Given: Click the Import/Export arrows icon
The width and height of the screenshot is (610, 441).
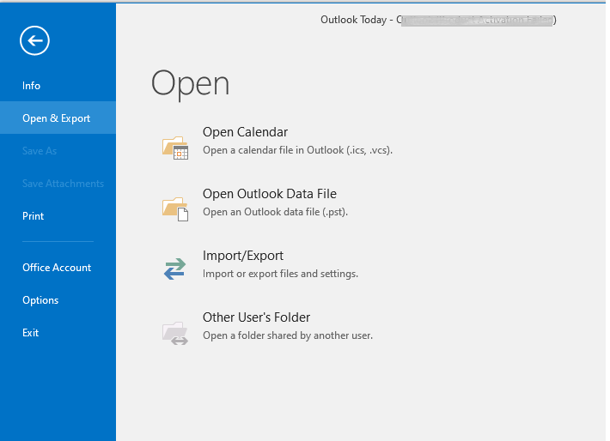Looking at the screenshot, I should coord(174,269).
